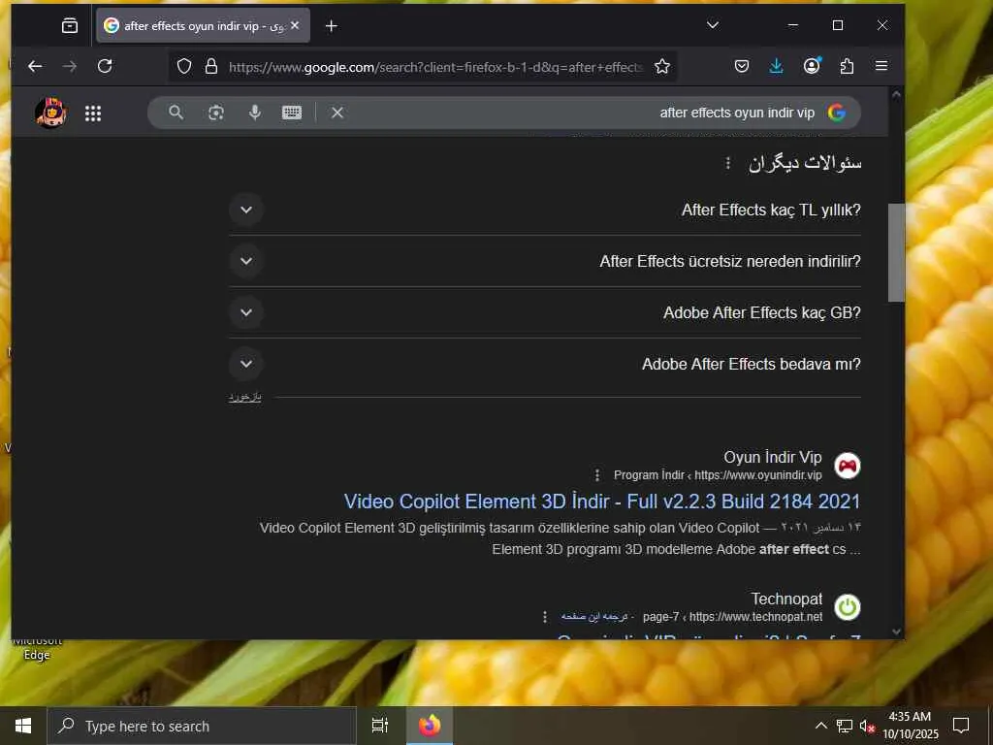Image resolution: width=993 pixels, height=745 pixels.
Task: View site security padlock info
Action: click(x=211, y=67)
